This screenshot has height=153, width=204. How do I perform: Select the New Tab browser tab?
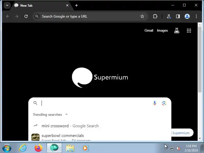pos(42,5)
